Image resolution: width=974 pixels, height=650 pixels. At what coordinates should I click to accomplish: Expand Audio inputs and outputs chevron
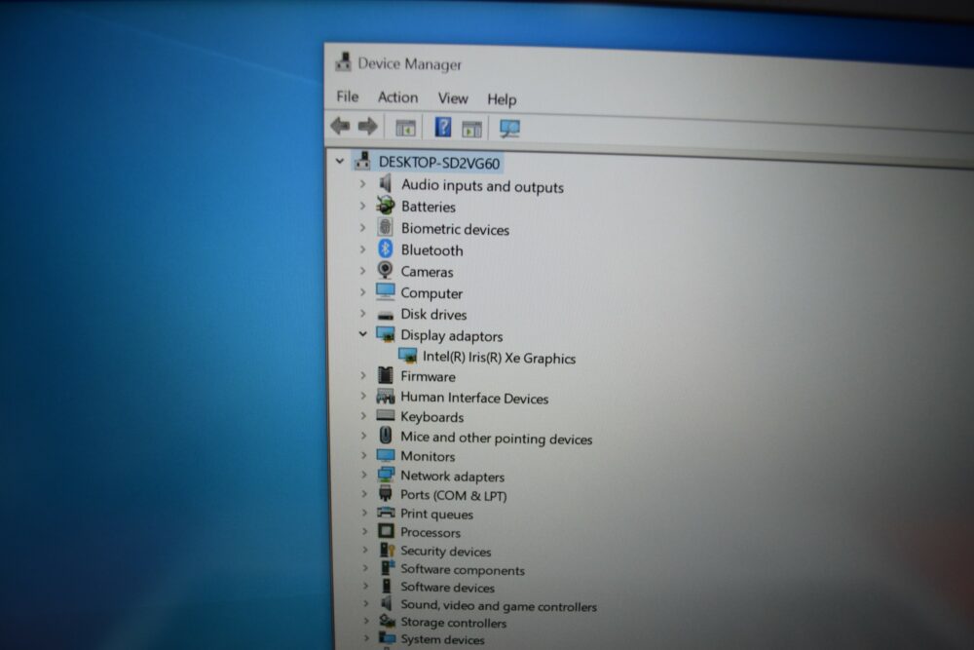point(362,184)
